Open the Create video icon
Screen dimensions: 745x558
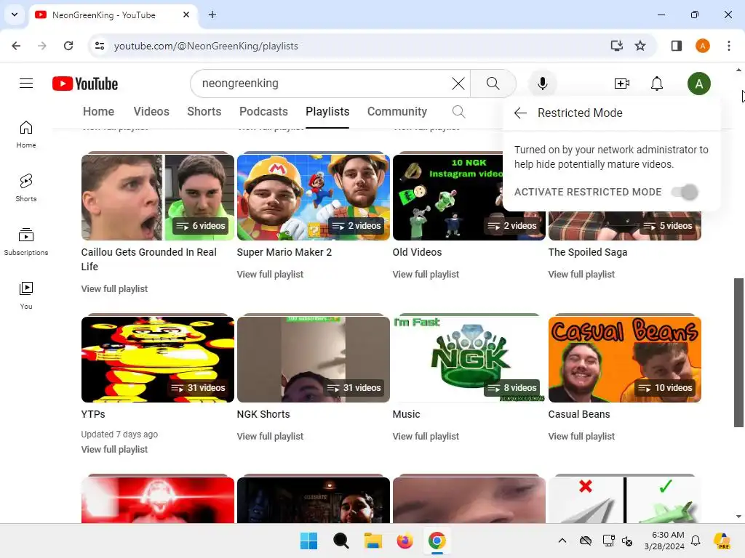(x=621, y=84)
